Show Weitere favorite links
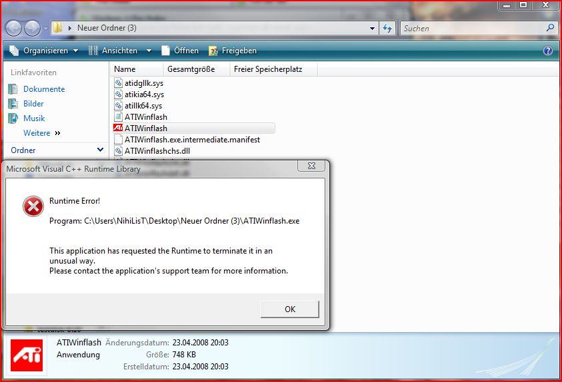 click(42, 133)
